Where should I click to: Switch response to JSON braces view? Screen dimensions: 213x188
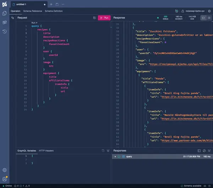point(203,18)
